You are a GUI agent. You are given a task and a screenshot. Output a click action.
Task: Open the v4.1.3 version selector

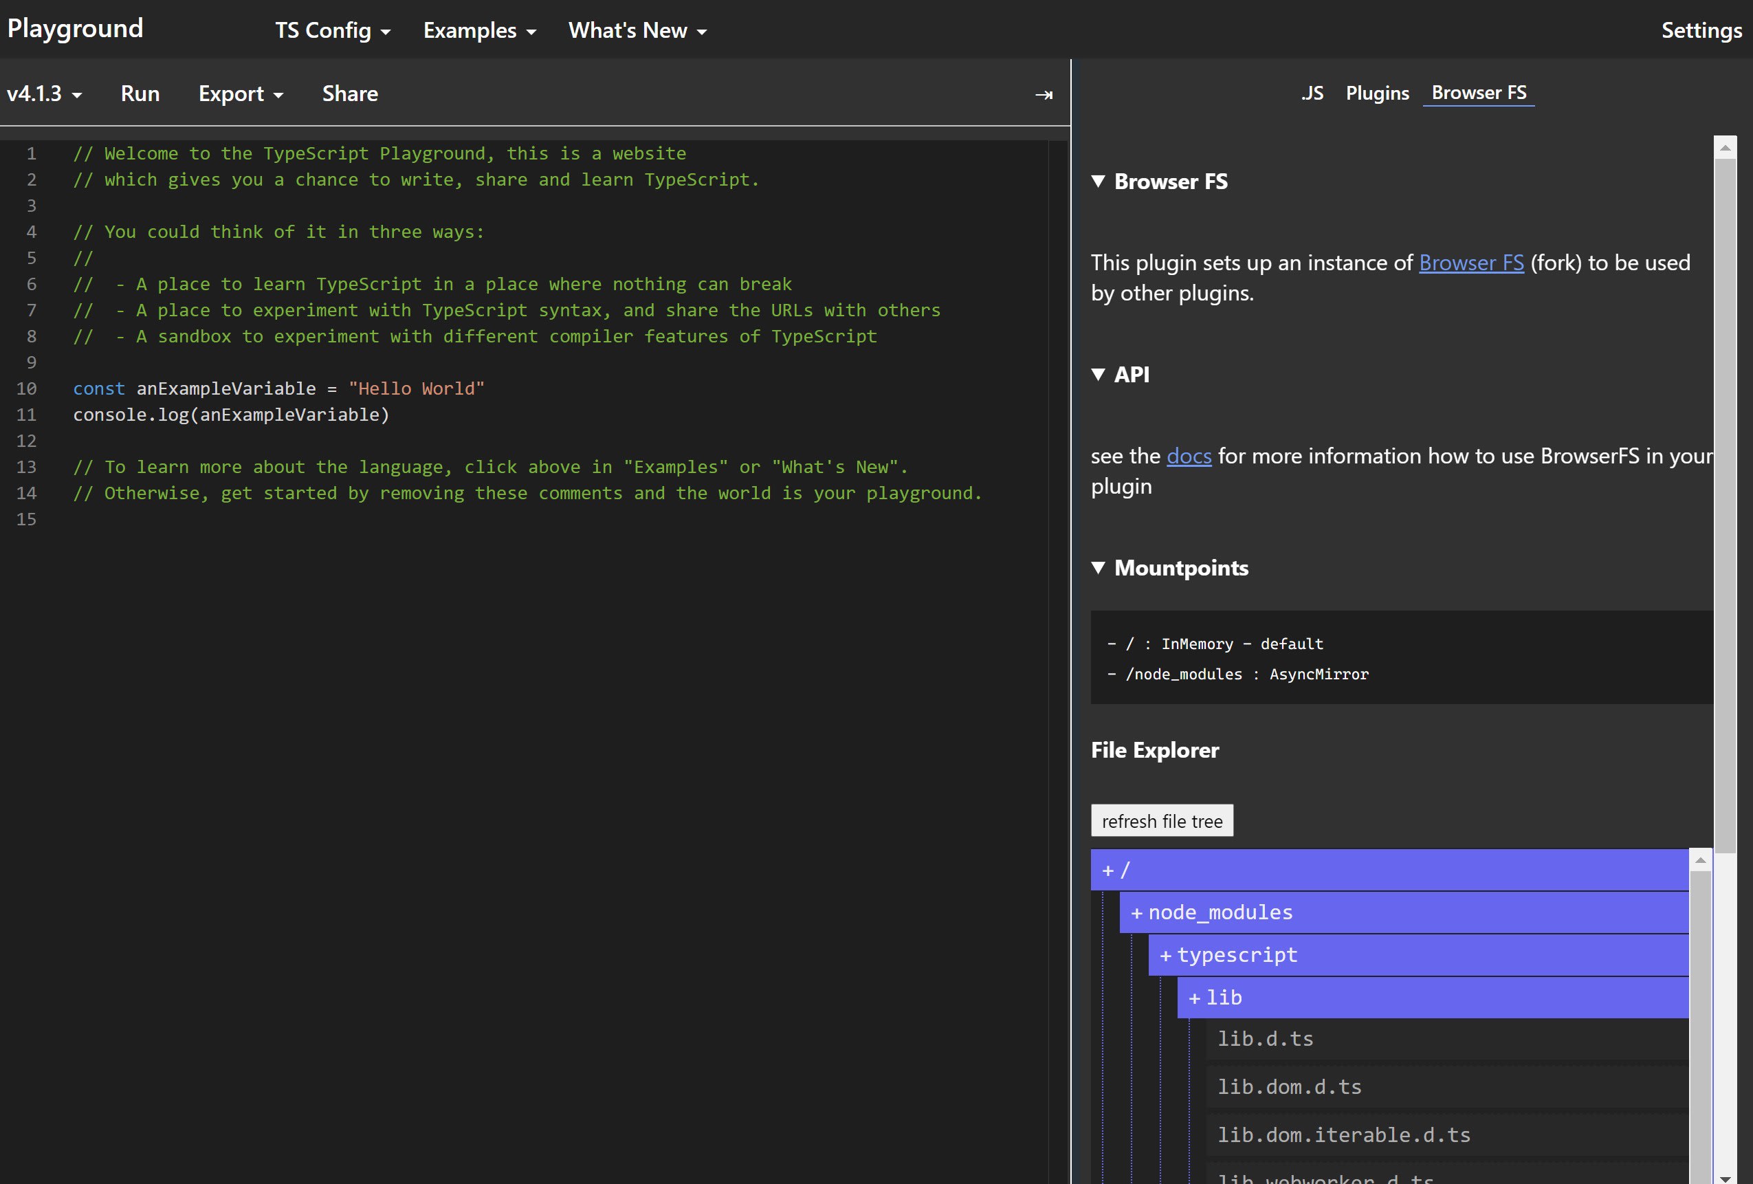44,94
